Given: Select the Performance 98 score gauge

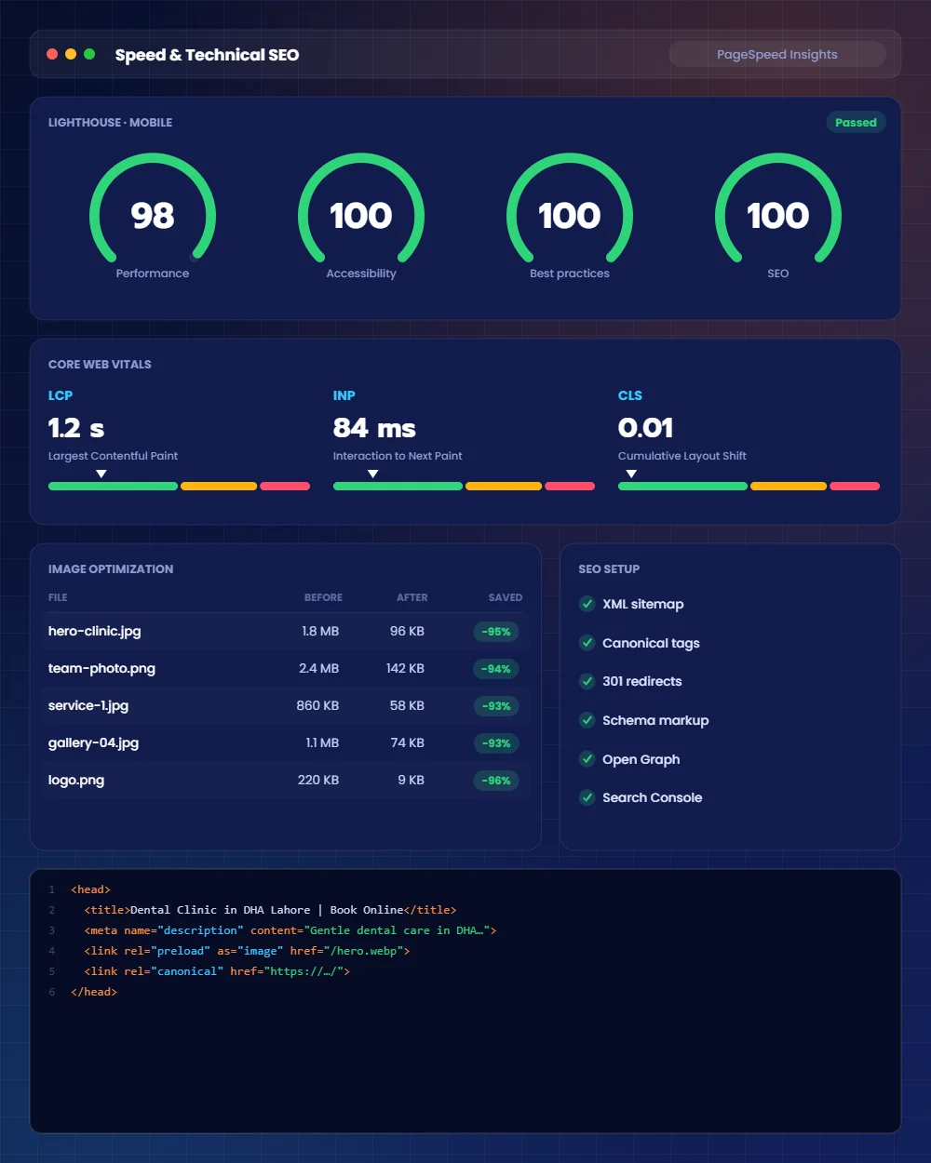Looking at the screenshot, I should pos(153,216).
